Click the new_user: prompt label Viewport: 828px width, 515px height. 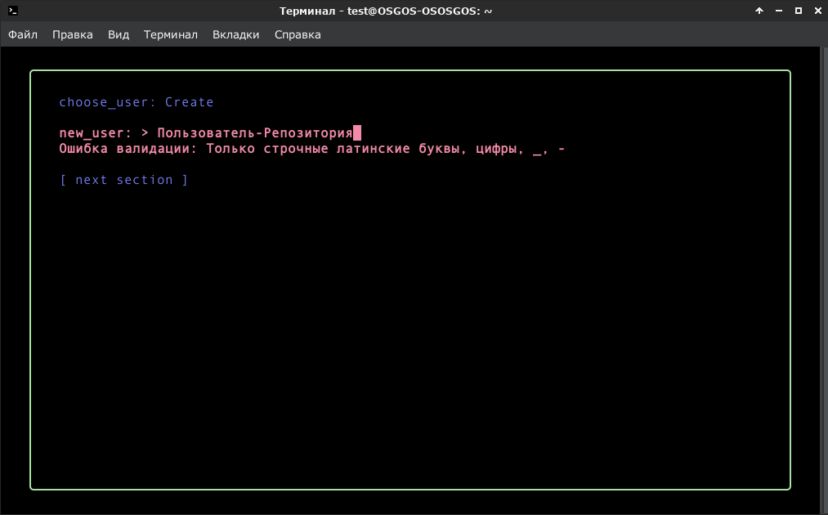pyautogui.click(x=95, y=133)
